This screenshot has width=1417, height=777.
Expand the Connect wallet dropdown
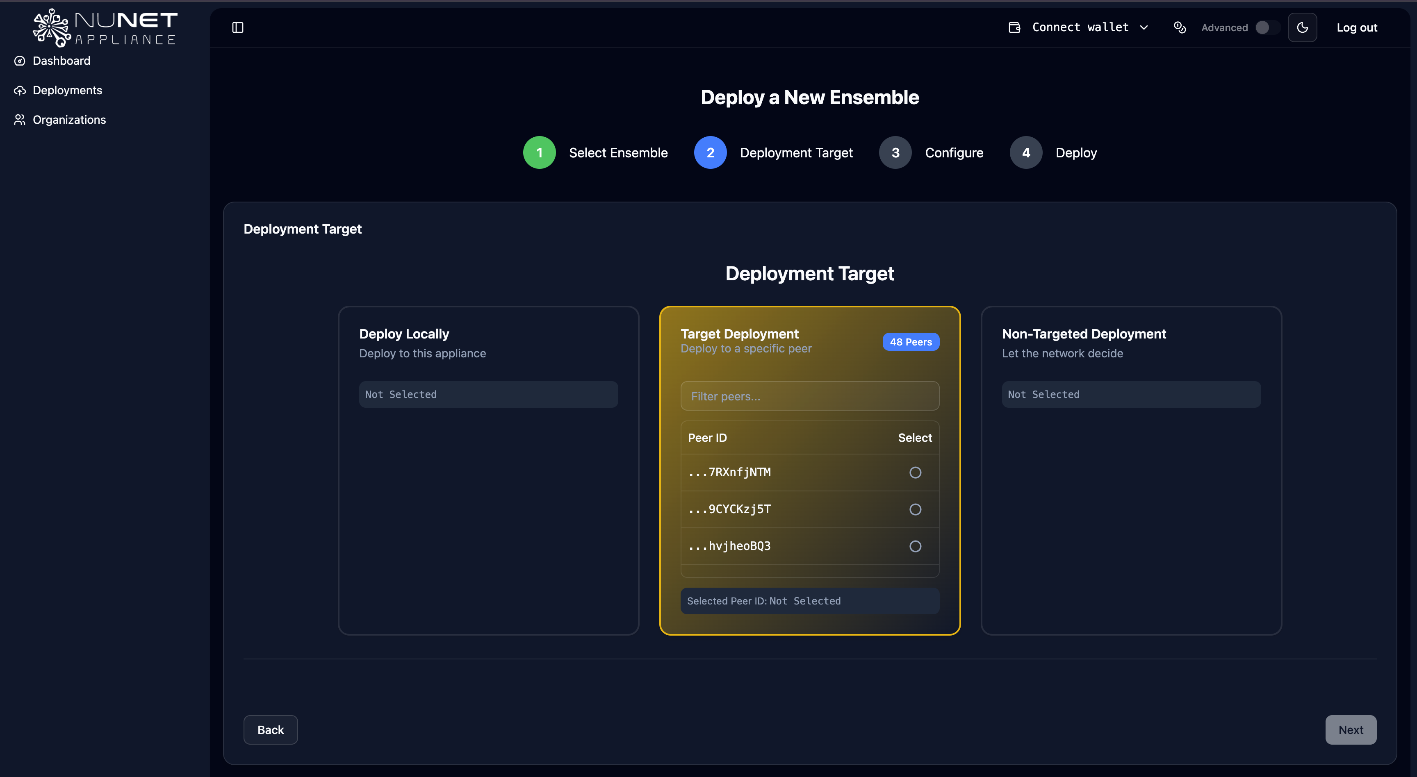1145,27
